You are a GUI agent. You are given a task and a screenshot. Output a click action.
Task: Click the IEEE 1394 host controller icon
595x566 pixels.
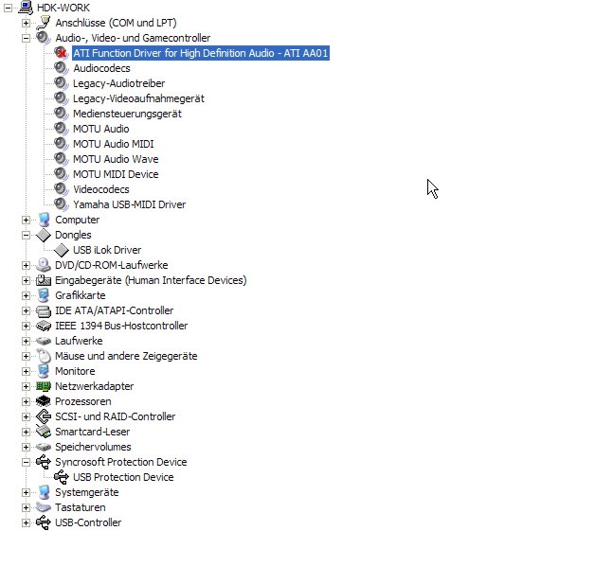coord(44,326)
